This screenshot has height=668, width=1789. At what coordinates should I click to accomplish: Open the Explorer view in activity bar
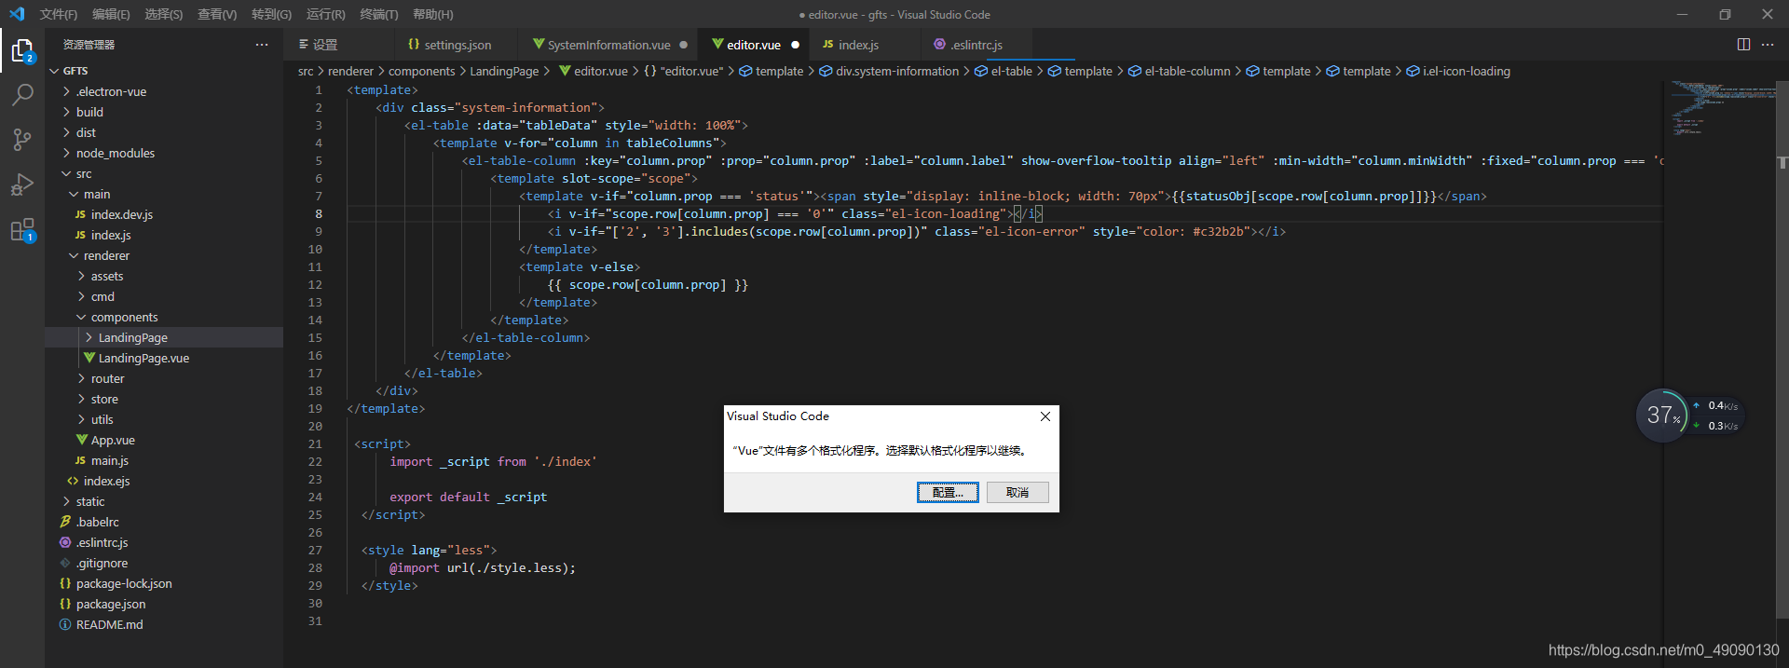coord(22,50)
